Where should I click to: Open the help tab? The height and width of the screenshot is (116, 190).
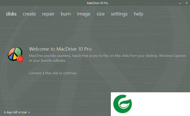[138, 14]
